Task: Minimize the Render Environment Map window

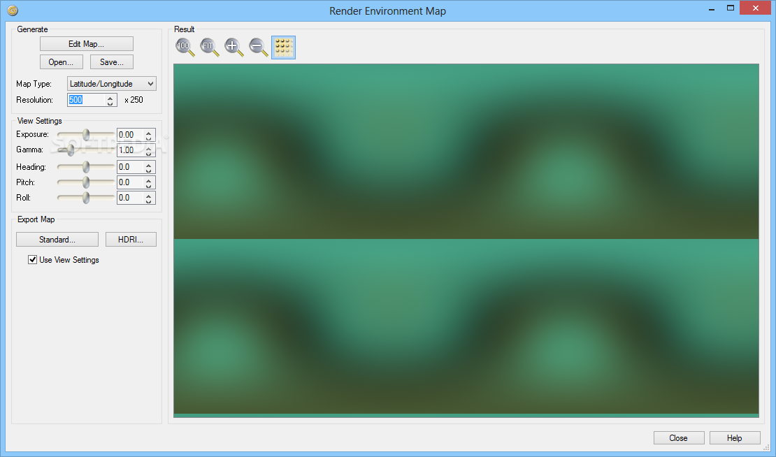Action: [x=712, y=9]
